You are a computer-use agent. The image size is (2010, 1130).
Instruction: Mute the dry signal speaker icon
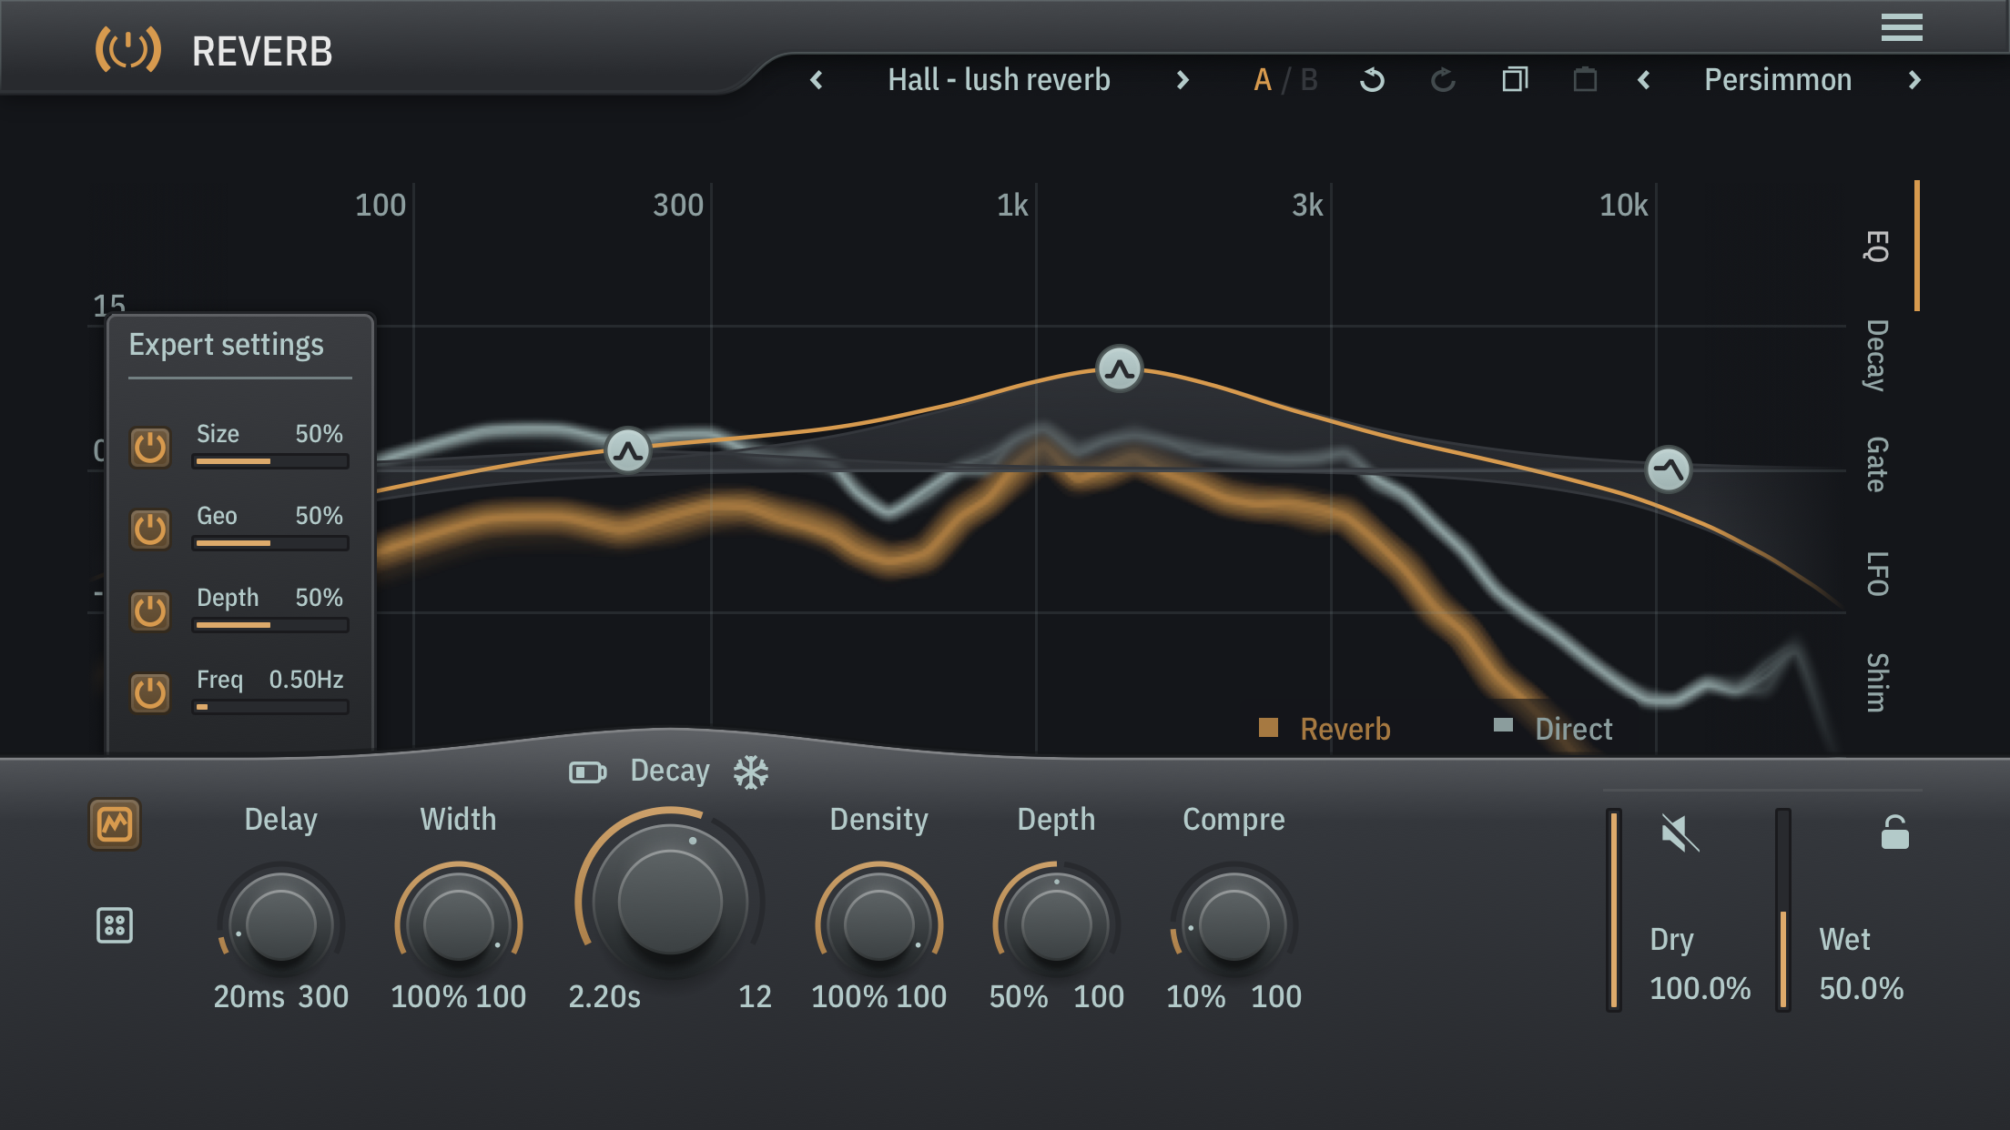click(x=1680, y=832)
